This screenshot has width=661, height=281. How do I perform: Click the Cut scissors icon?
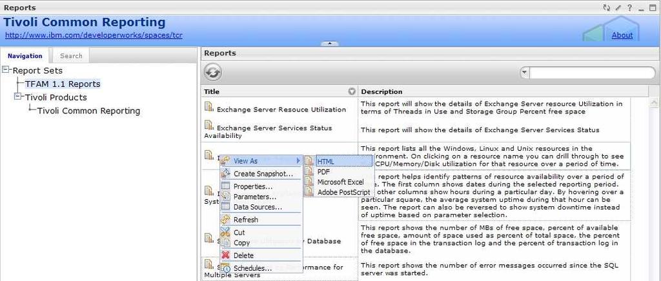point(225,232)
